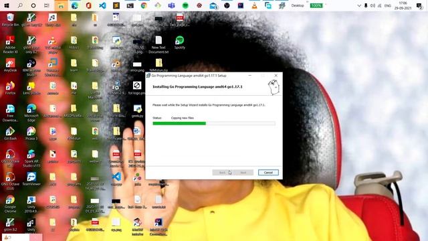Select the Lens Studio desktop icon
Screen dimensions: 428x241
(x=31, y=88)
